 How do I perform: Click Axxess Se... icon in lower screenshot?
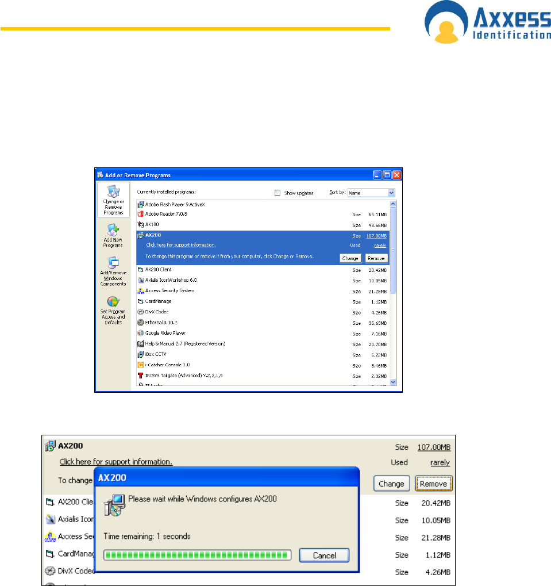coord(50,537)
